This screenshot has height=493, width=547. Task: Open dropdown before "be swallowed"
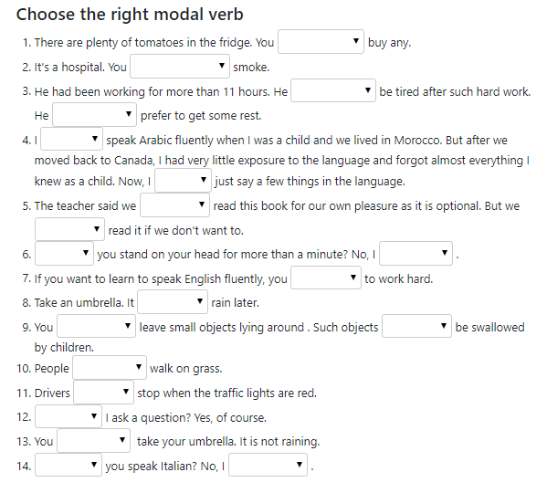pos(417,326)
